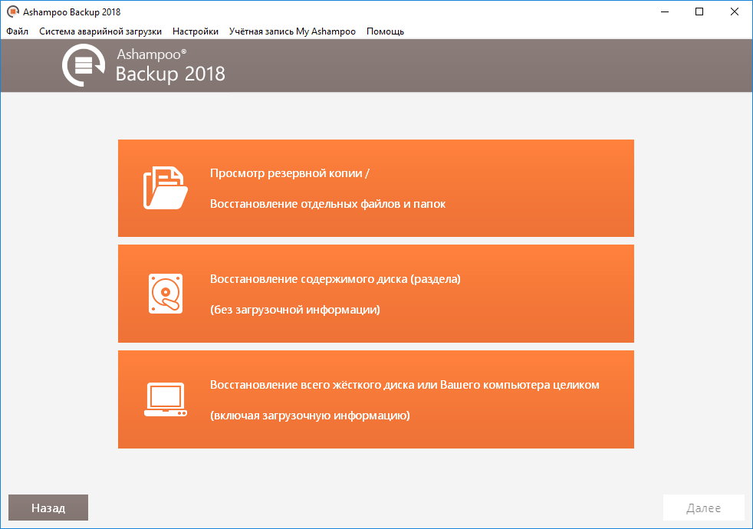The height and width of the screenshot is (529, 753).
Task: Click the folder with documents icon
Action: tap(165, 188)
